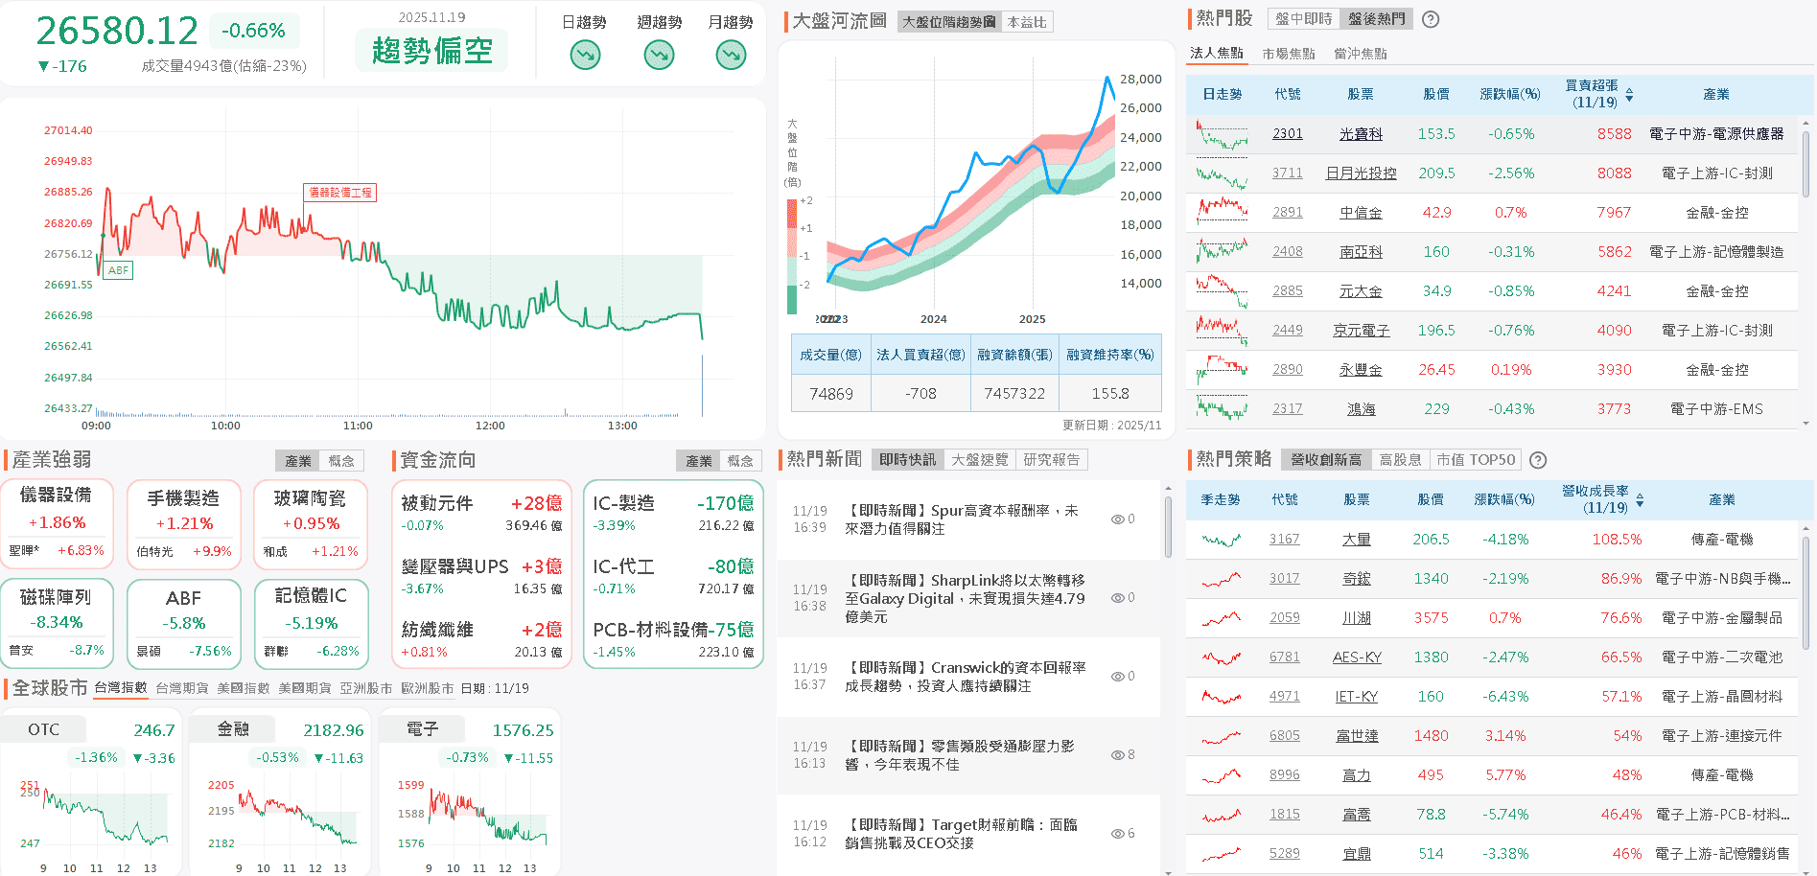Open the 日趨勢 daily trend indicator icon
The image size is (1817, 876).
585,55
